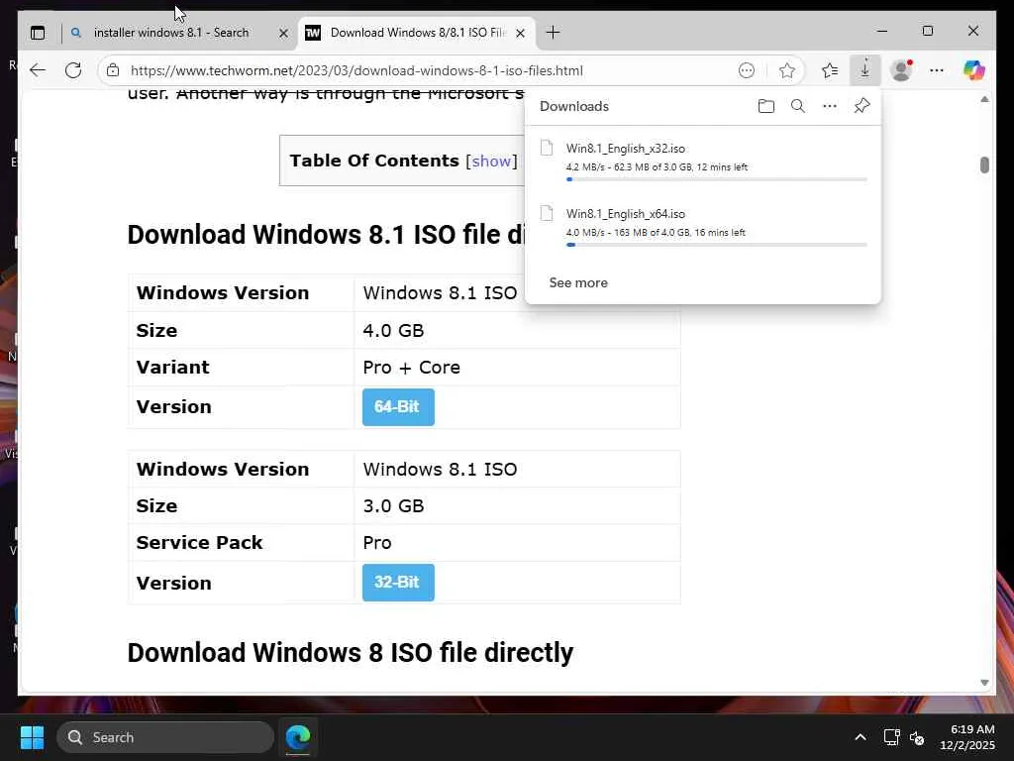The width and height of the screenshot is (1014, 761).
Task: Click the x32 ISO download progress bar
Action: click(717, 179)
